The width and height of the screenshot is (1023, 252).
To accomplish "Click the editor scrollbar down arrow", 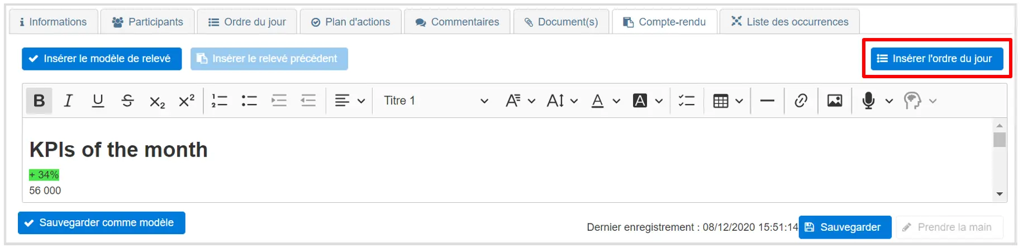I will pos(1000,194).
